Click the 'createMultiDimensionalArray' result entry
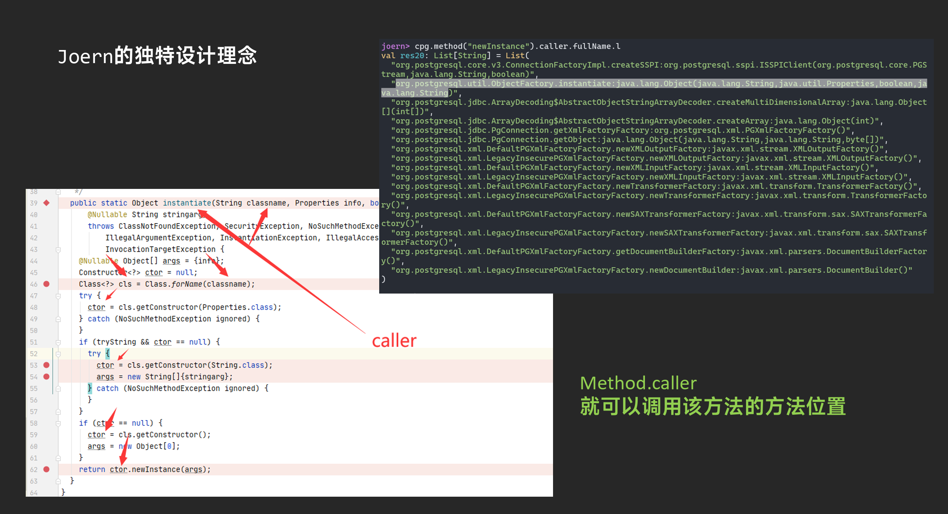The image size is (948, 514). (654, 107)
